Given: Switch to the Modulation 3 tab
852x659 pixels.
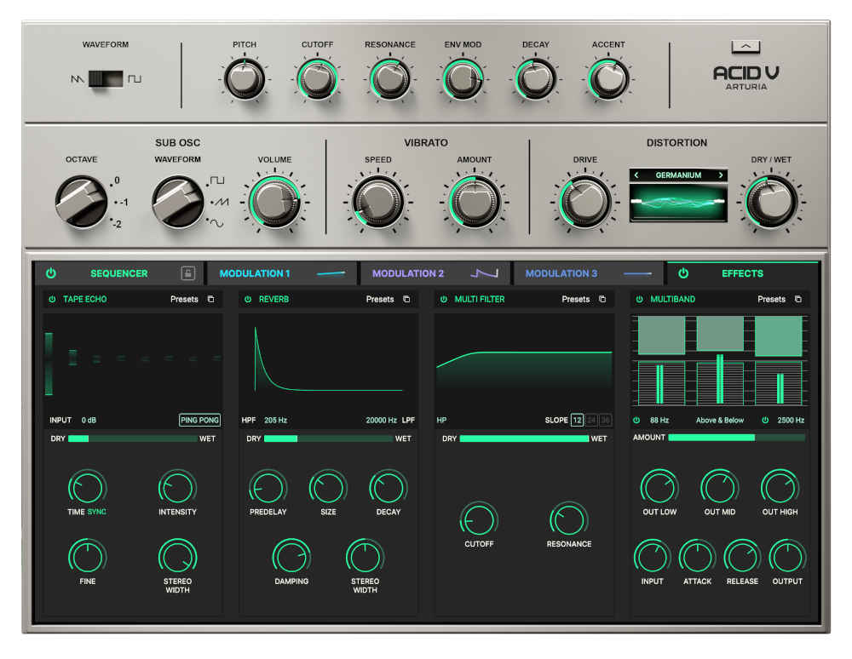Looking at the screenshot, I should point(561,273).
